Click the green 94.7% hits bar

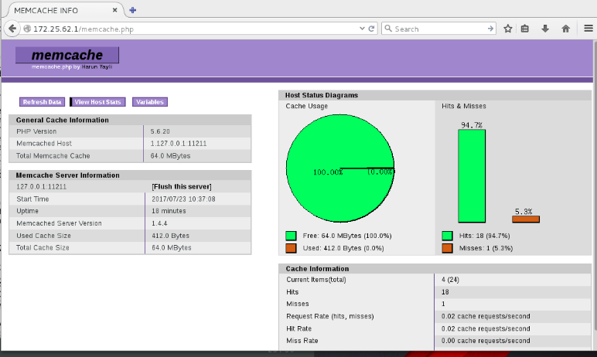[x=472, y=176]
